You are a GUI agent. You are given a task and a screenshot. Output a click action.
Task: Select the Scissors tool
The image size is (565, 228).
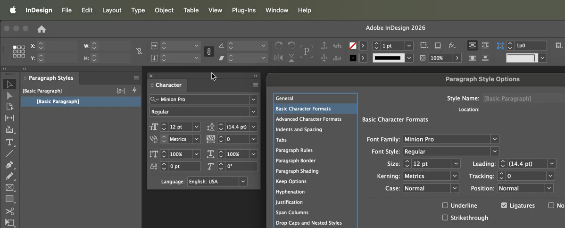[9, 211]
